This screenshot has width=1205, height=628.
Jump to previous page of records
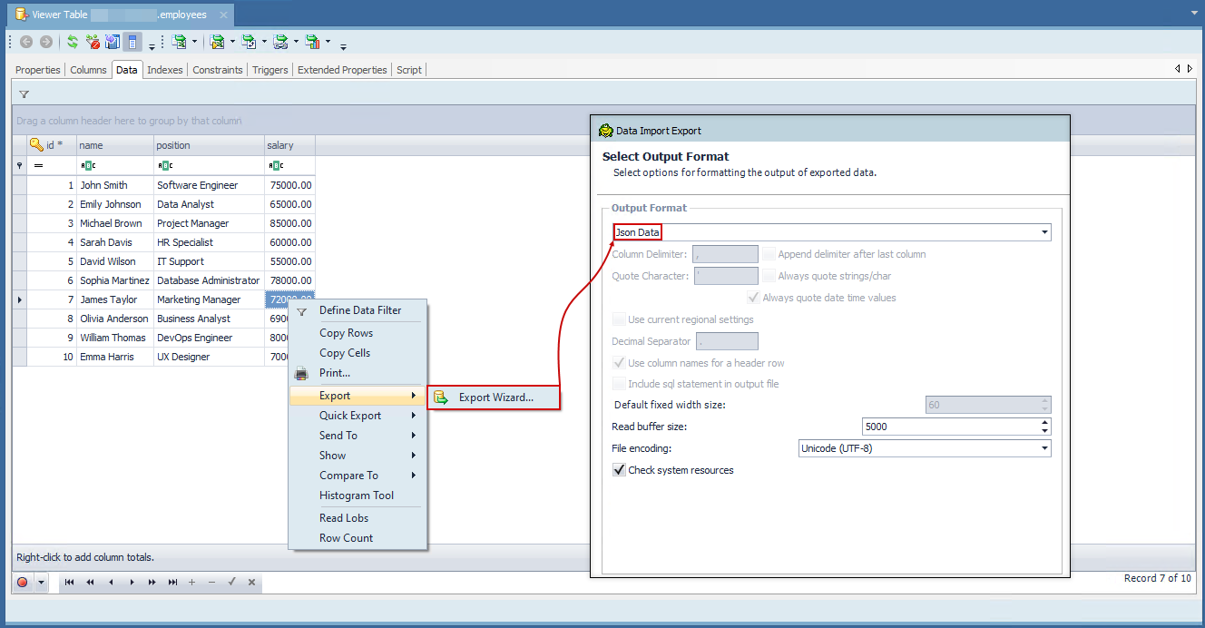tap(90, 583)
